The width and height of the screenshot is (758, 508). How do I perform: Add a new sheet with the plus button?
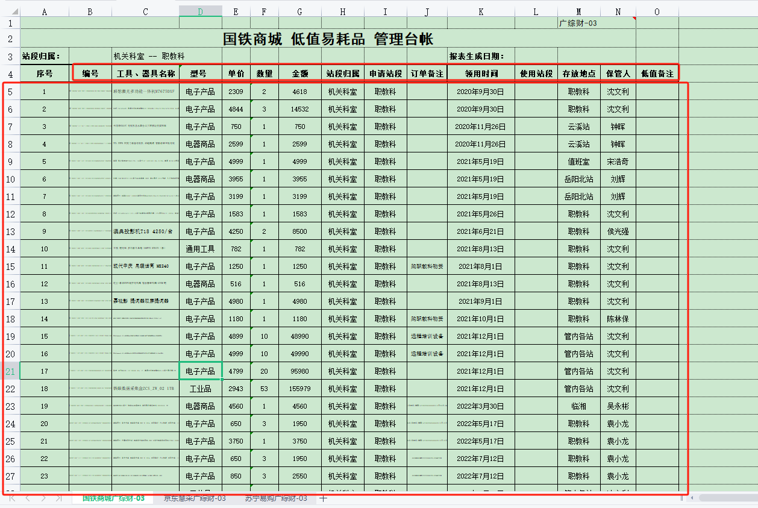(324, 498)
